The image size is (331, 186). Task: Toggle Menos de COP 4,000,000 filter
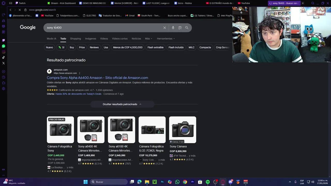pos(128,47)
